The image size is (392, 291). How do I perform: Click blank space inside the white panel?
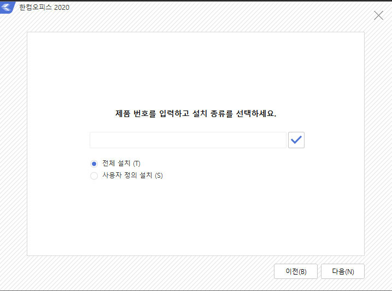pyautogui.click(x=195, y=219)
